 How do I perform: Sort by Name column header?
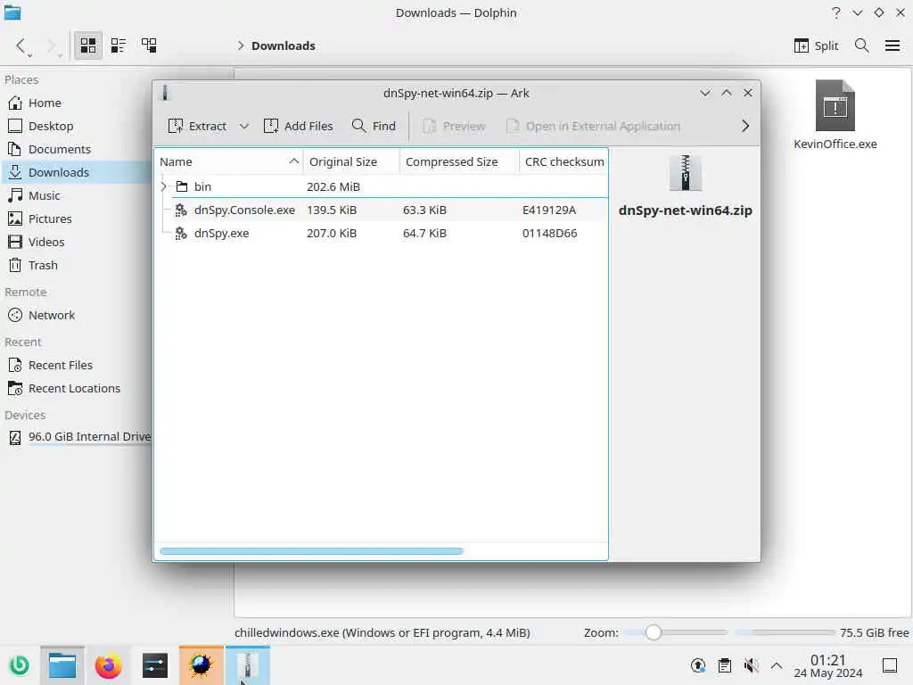click(x=229, y=161)
